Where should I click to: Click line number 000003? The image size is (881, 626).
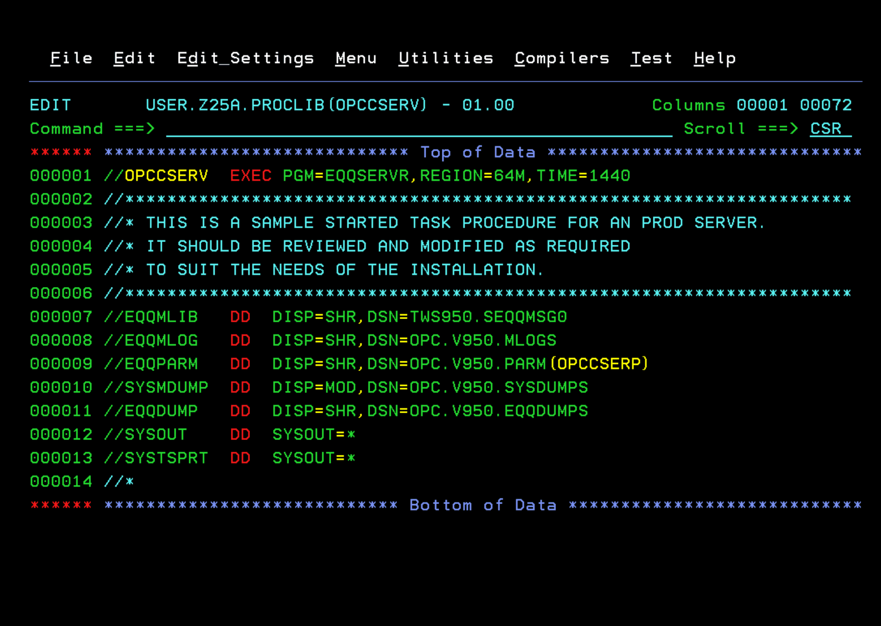[61, 223]
